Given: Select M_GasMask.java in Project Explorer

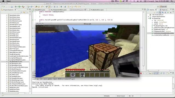Looking at the screenshot, I should coord(15,76).
